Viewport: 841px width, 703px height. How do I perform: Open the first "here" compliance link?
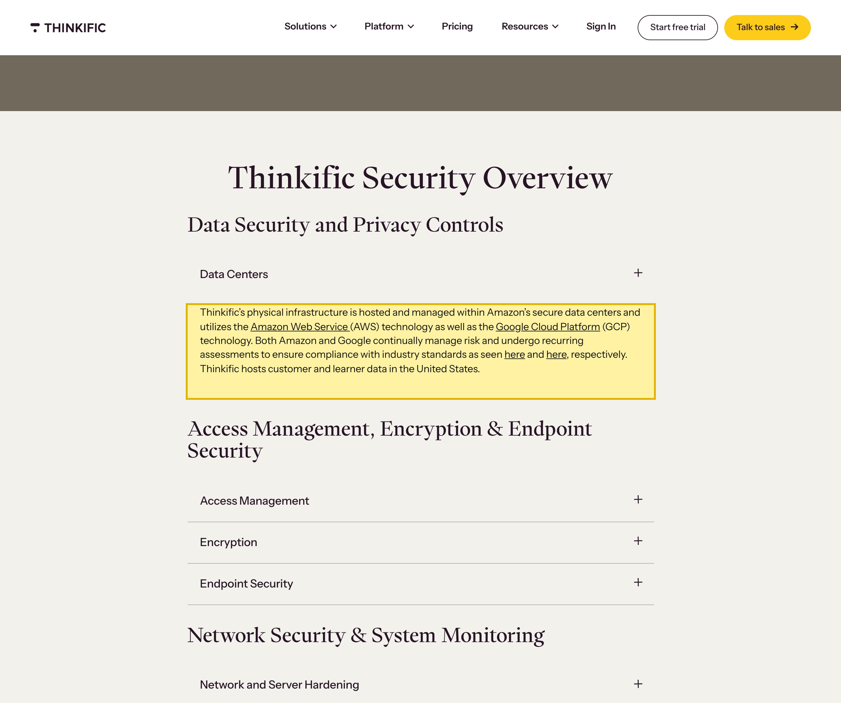515,355
